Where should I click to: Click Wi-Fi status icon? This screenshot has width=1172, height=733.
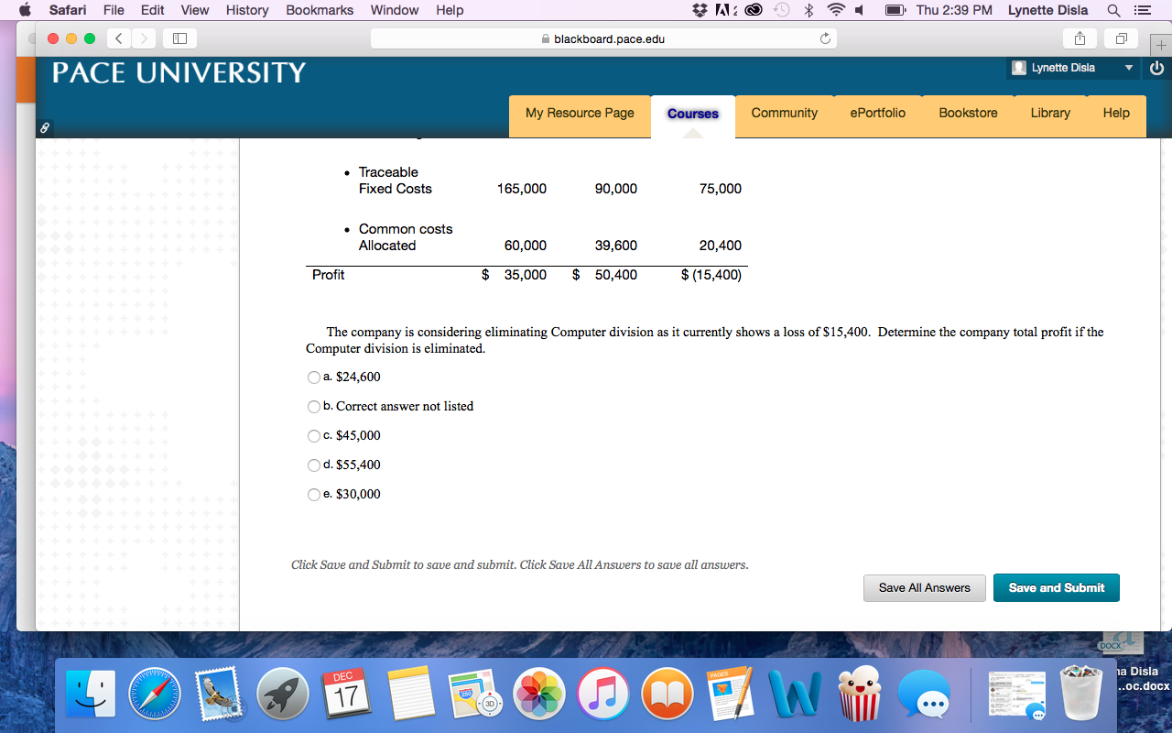tap(835, 10)
